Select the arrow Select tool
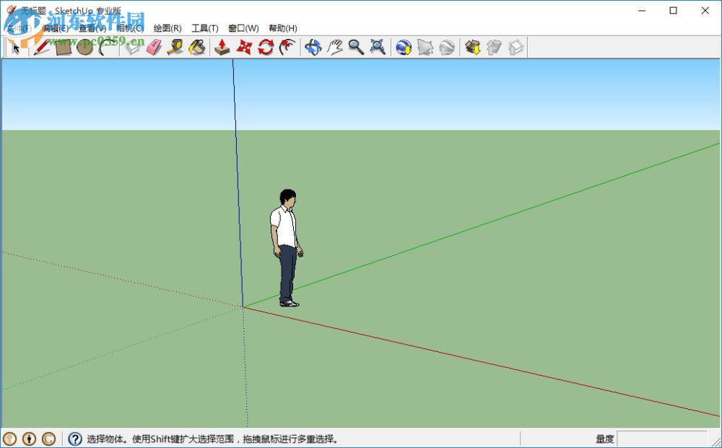Viewport: 722px width, 448px height. [x=16, y=47]
